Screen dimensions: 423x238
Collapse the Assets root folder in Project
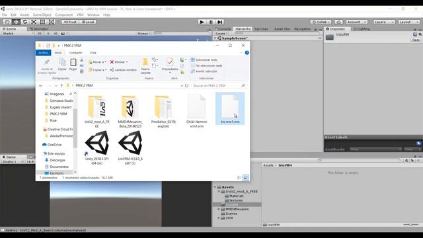click(x=215, y=187)
